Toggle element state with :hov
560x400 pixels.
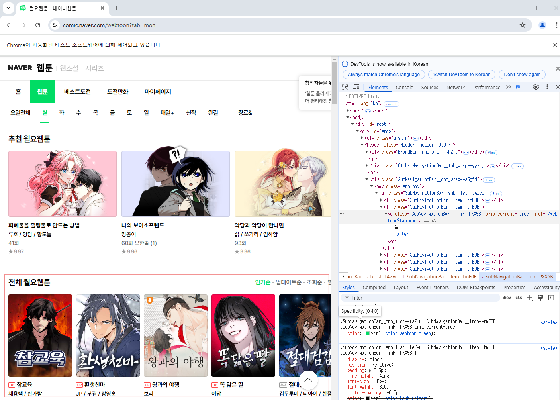tap(507, 298)
